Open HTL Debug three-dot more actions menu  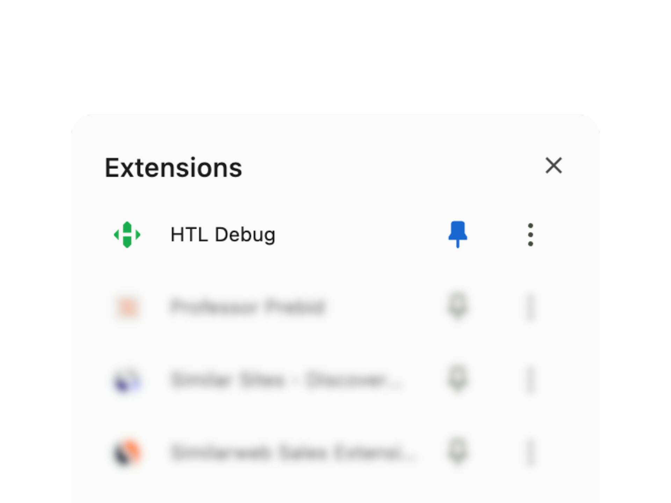(531, 235)
